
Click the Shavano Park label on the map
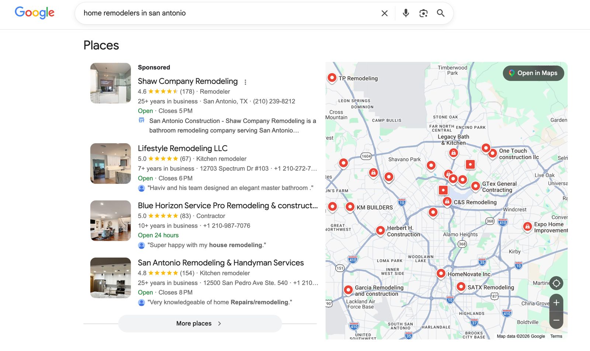click(404, 159)
